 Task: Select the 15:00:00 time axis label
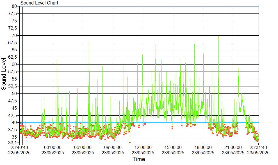[173, 148]
